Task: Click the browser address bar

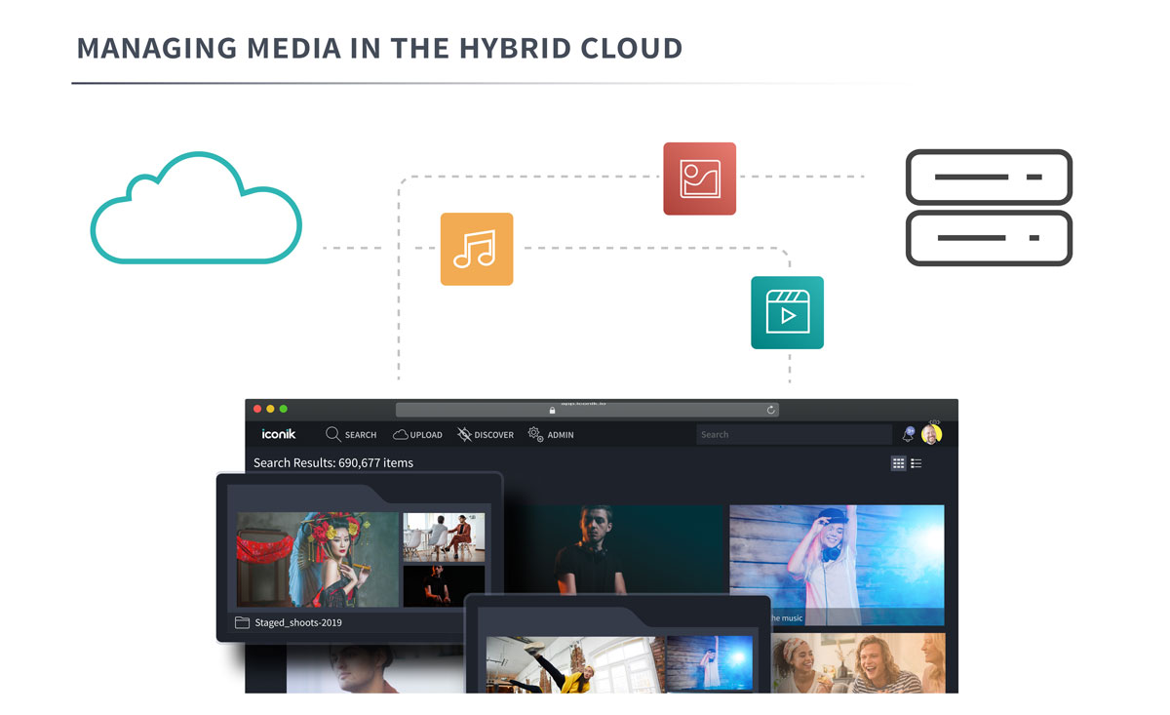Action: coord(587,410)
